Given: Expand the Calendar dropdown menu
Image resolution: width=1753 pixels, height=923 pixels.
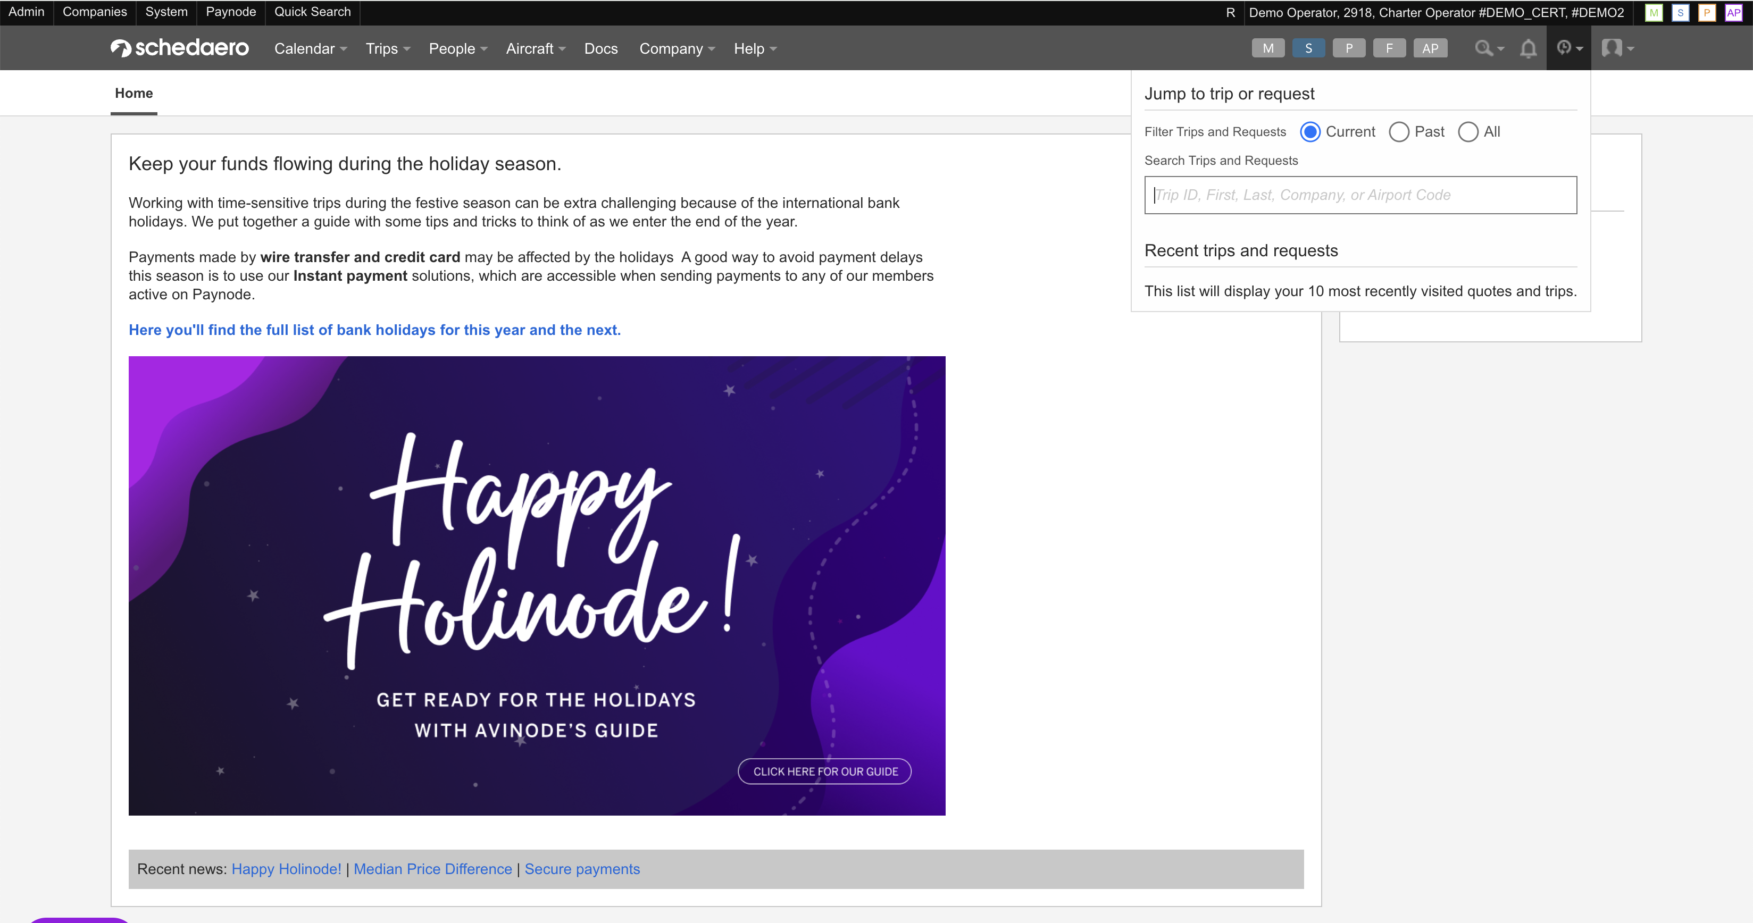Looking at the screenshot, I should (x=310, y=48).
